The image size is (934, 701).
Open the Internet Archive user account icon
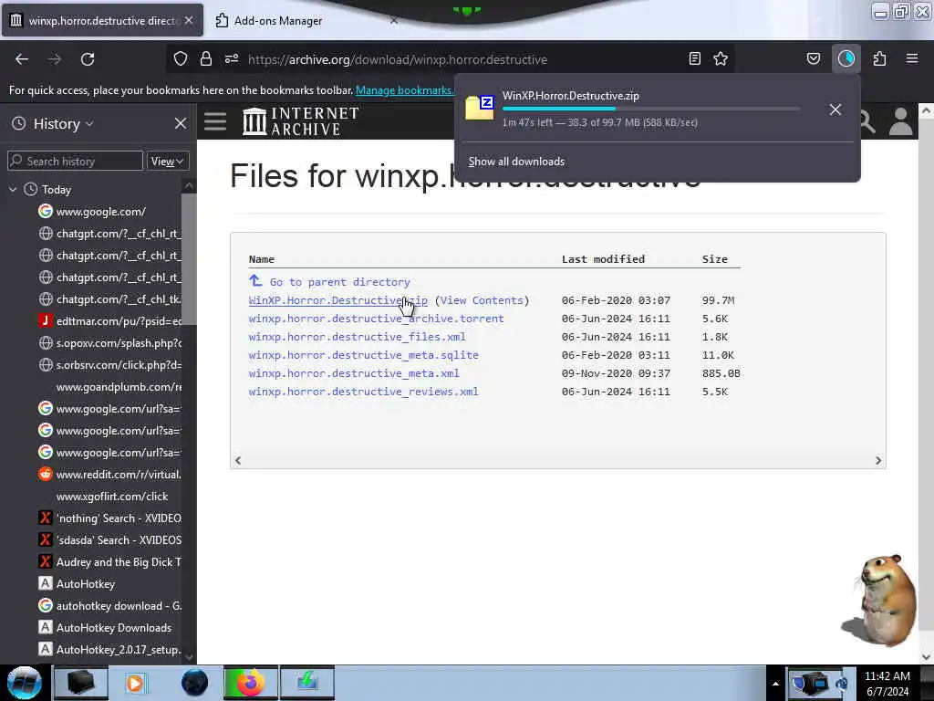[900, 121]
